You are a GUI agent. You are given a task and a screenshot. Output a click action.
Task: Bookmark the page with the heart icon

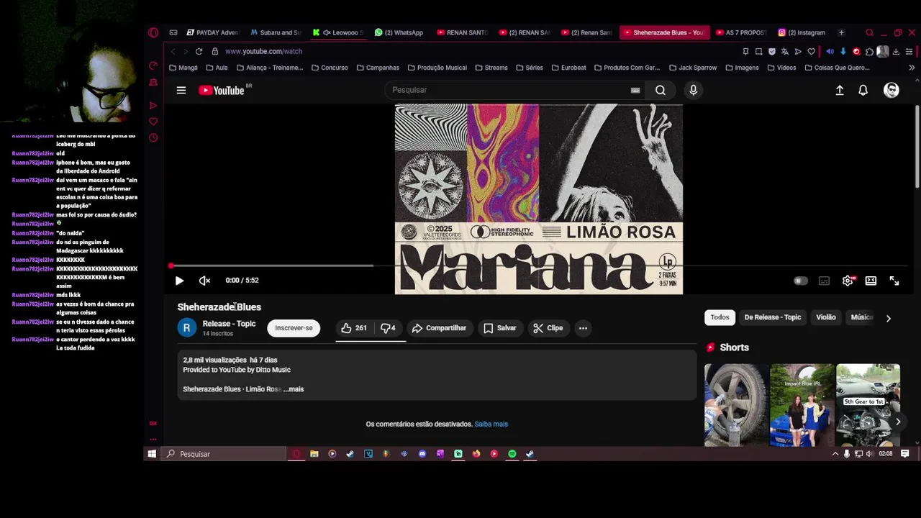(811, 51)
